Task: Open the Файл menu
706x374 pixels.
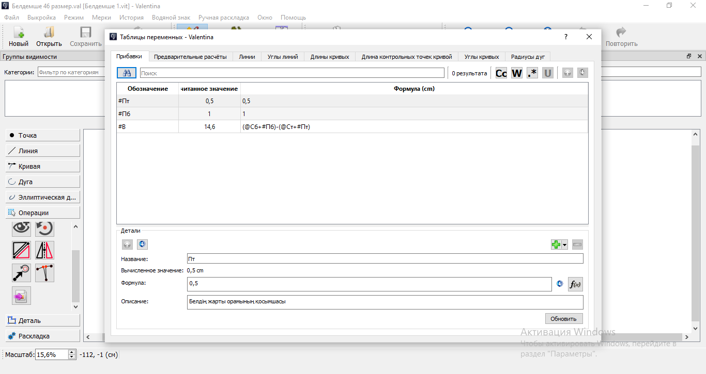Action: coord(12,18)
